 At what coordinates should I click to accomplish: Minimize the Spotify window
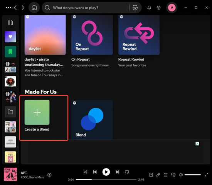(186, 8)
